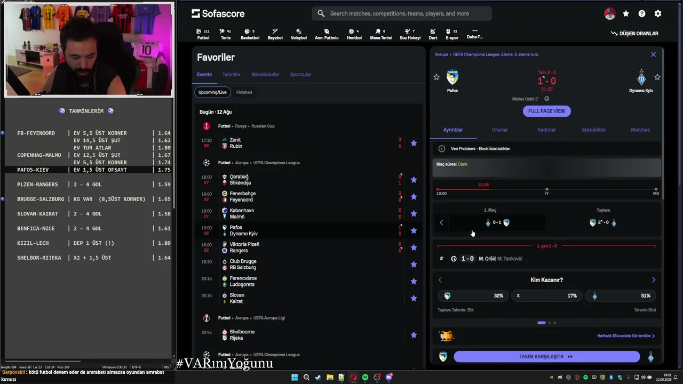Next poll arrow beside Kim Kazanır
Screen dimensions: 683x384
tap(654, 280)
